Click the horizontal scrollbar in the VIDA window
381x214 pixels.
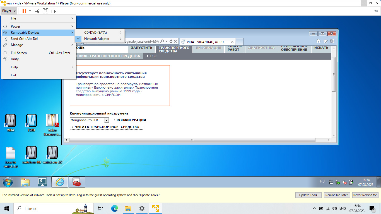coord(192,140)
